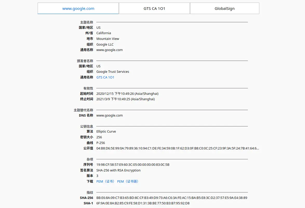305x208 pixels.
Task: Click the 起始时间 label
Action: [86, 94]
